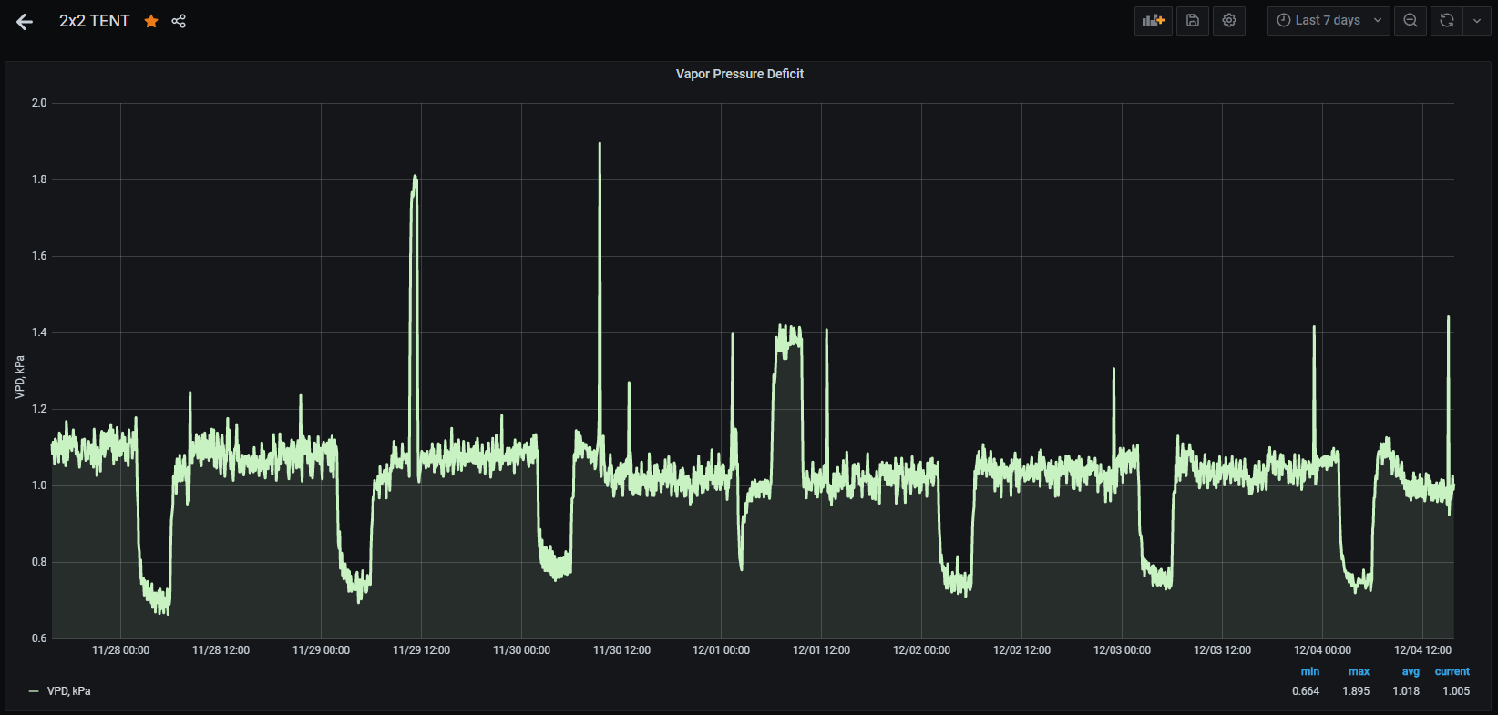Viewport: 1498px width, 715px height.
Task: Save the dashboard
Action: pyautogui.click(x=1193, y=21)
